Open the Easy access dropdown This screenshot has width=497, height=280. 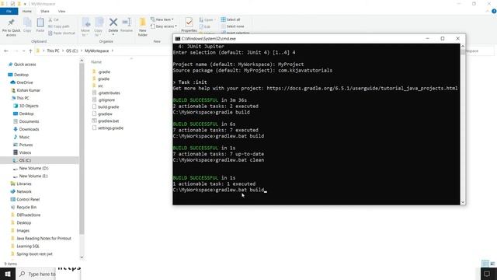(x=164, y=26)
